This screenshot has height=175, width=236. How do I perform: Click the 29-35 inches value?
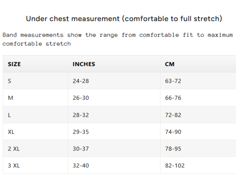click(x=81, y=132)
